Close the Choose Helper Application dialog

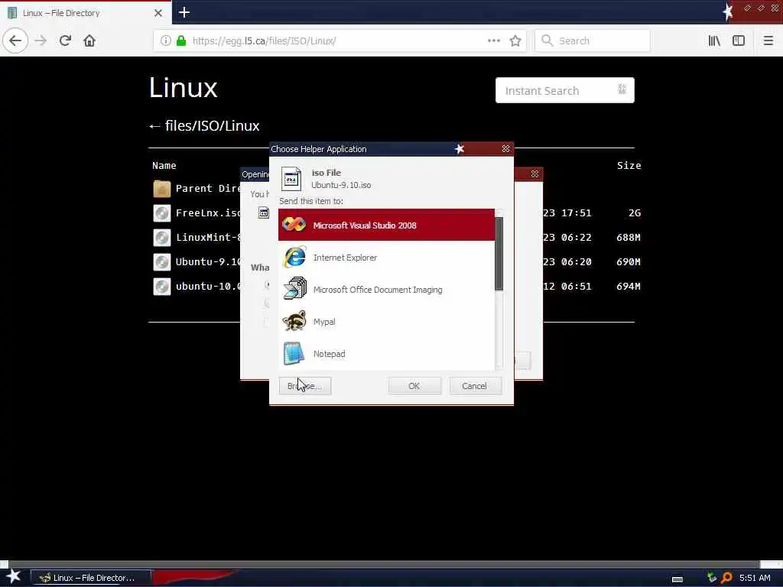tap(505, 149)
